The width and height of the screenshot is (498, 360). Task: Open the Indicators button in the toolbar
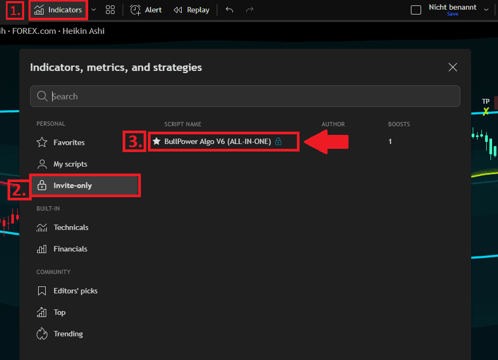click(x=58, y=10)
